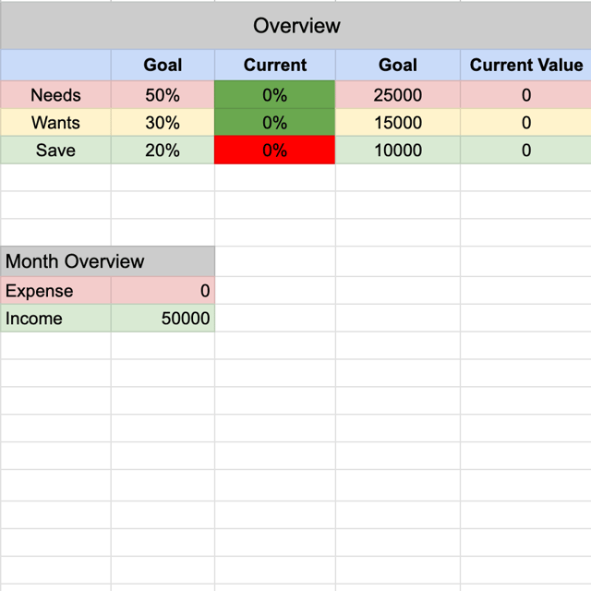Click the Expense label cell
591x591 pixels.
55,291
